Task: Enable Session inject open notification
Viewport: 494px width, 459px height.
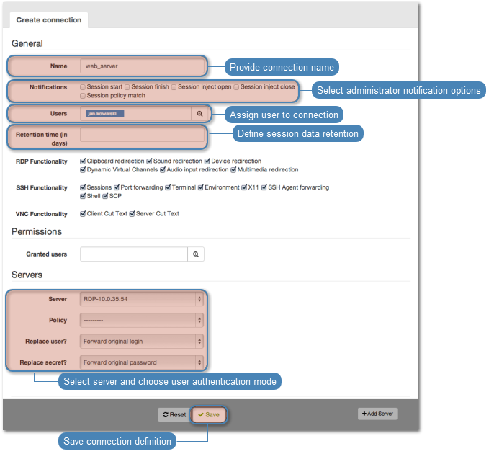Action: tap(174, 87)
